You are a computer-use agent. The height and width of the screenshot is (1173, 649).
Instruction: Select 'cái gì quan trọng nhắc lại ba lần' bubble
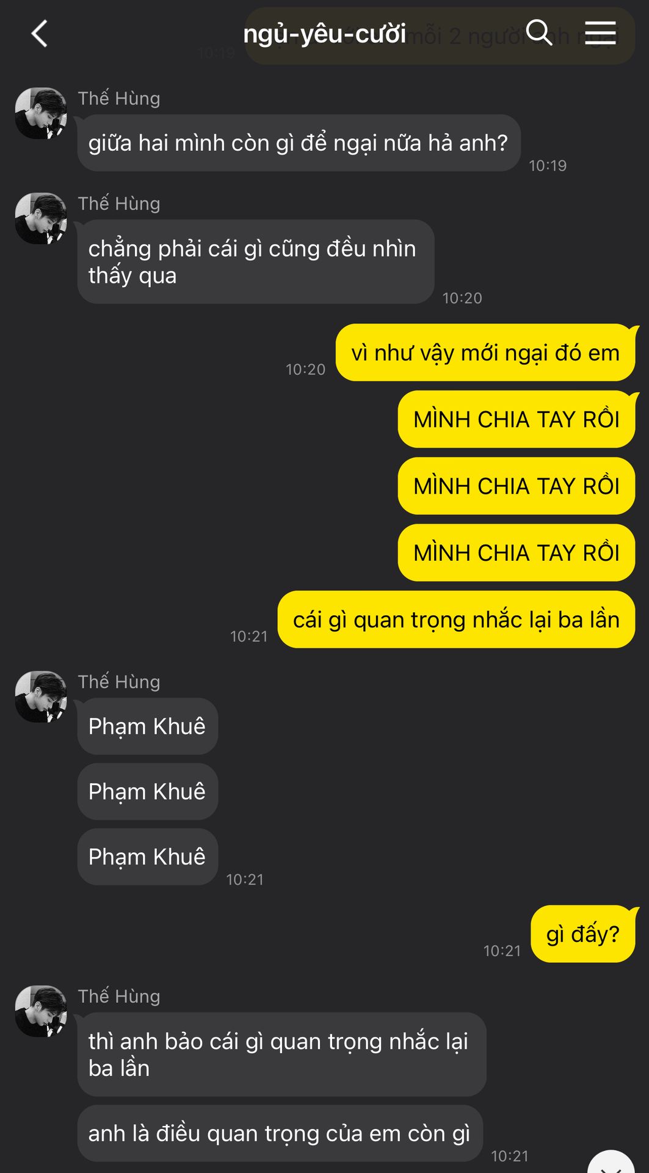coord(456,619)
